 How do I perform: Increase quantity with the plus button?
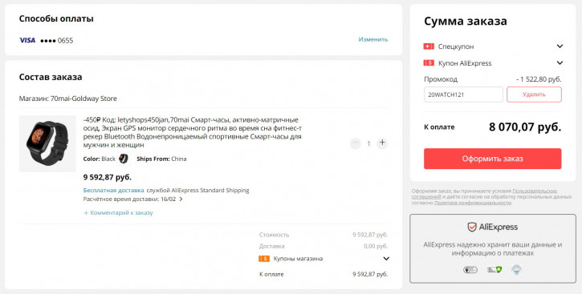coord(382,143)
